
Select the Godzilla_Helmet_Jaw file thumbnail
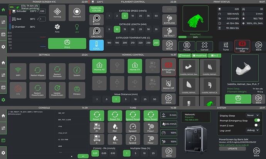[x=189, y=68]
